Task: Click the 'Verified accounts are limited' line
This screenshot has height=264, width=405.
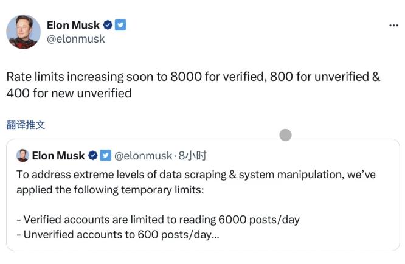Action: pos(158,219)
